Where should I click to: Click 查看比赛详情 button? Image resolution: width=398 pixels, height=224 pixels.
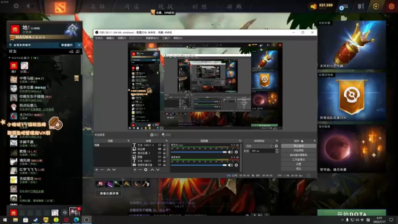click(109, 193)
